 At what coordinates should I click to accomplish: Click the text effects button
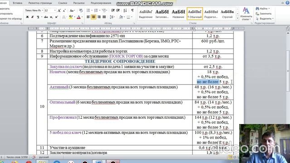[64, 17]
